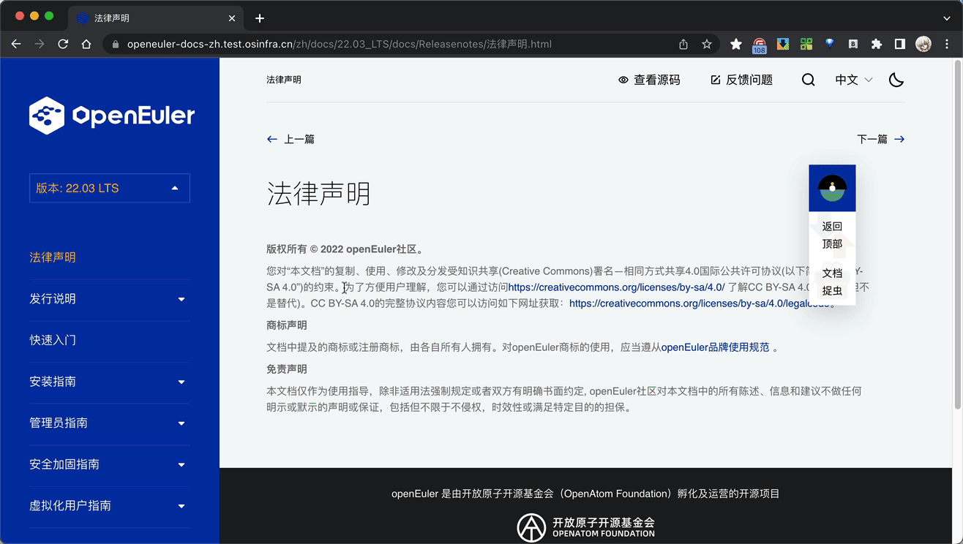963x544 pixels.
Task: Go to next article via 下一篇 arrow
Action: 899,138
